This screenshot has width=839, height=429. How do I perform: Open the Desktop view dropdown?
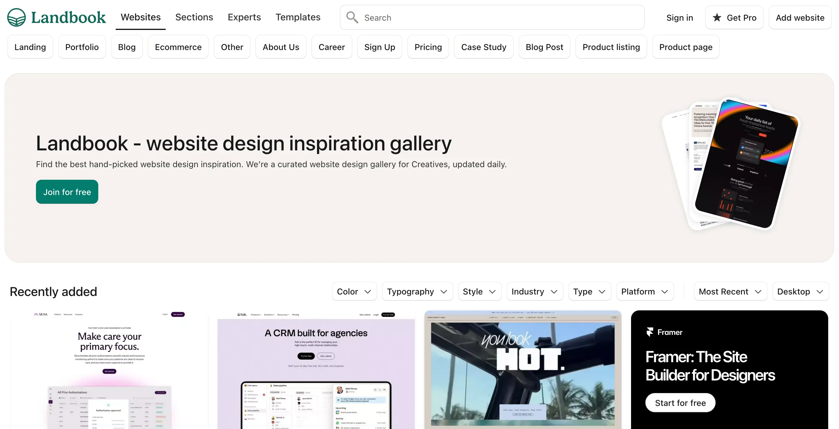click(x=800, y=291)
